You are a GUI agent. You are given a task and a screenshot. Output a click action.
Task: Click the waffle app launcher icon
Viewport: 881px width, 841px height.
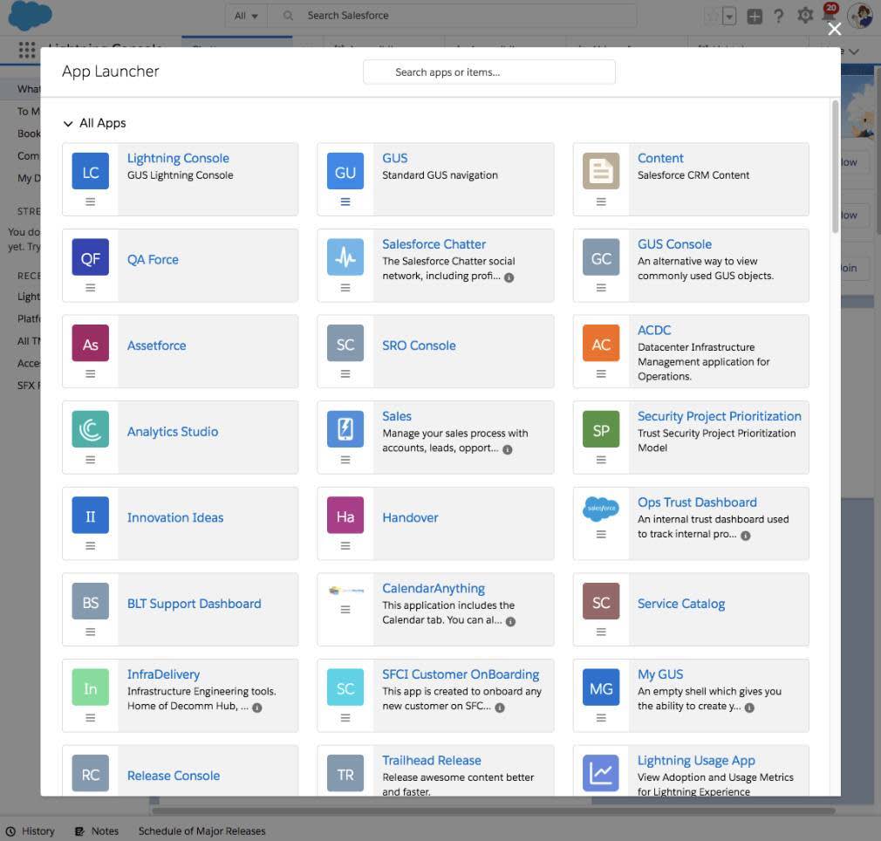[26, 50]
